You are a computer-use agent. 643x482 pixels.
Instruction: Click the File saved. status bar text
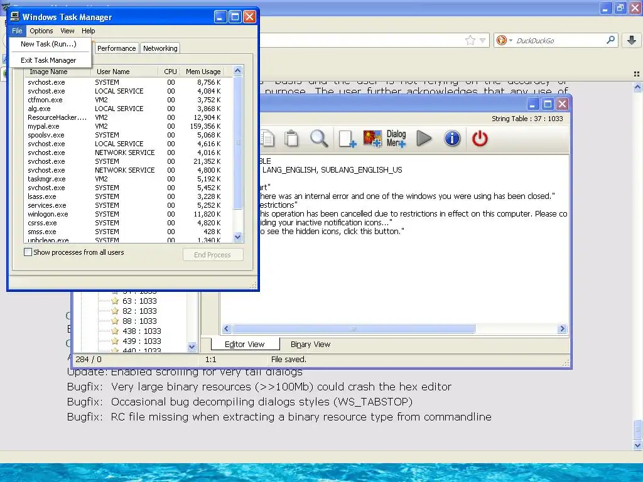(x=289, y=360)
